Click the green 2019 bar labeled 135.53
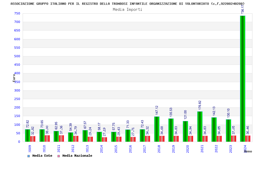Screen dimensions: 255x170 click(171, 130)
